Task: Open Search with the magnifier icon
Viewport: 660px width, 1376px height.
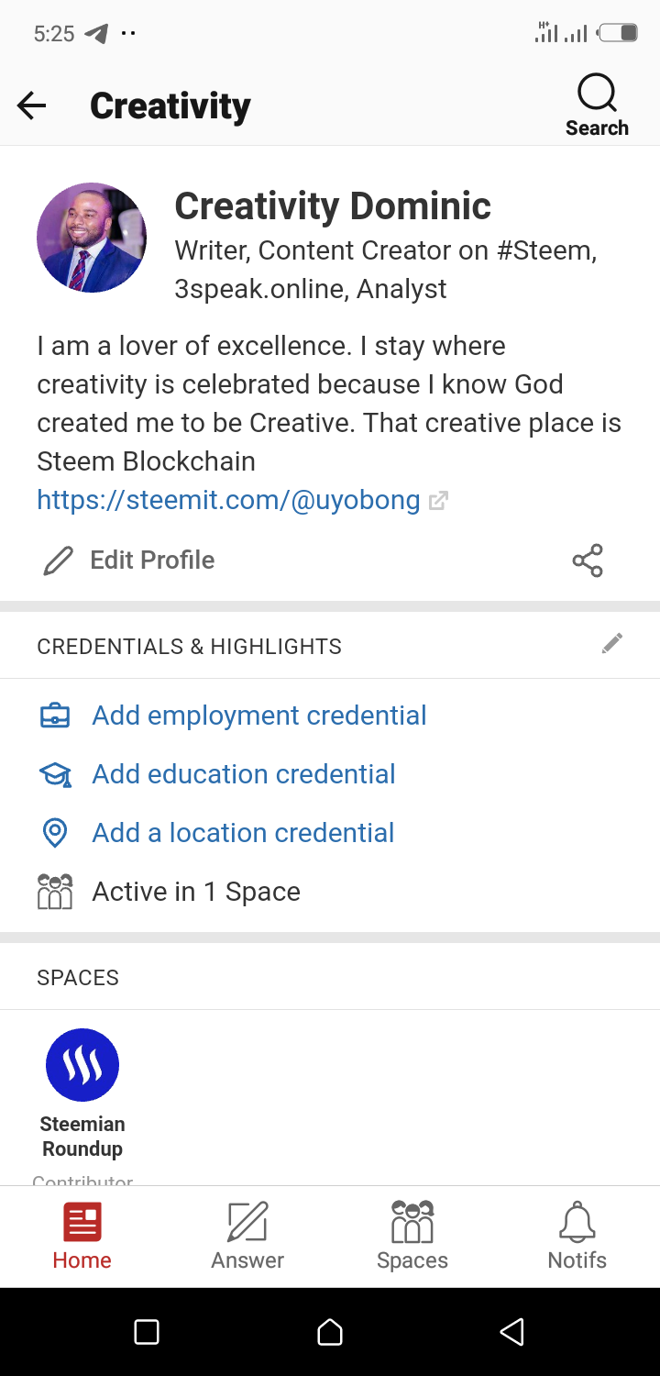Action: pyautogui.click(x=597, y=94)
